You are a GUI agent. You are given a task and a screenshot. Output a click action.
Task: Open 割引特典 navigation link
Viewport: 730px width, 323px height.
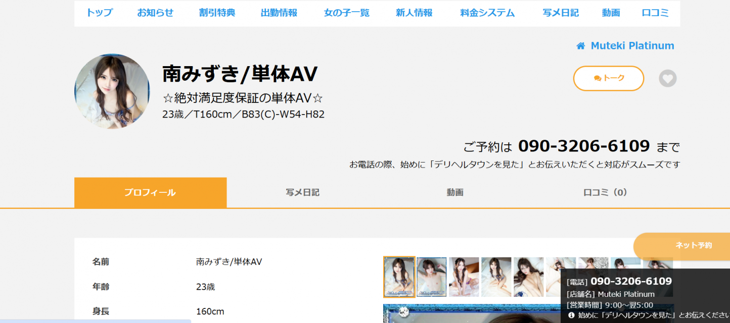pyautogui.click(x=217, y=13)
